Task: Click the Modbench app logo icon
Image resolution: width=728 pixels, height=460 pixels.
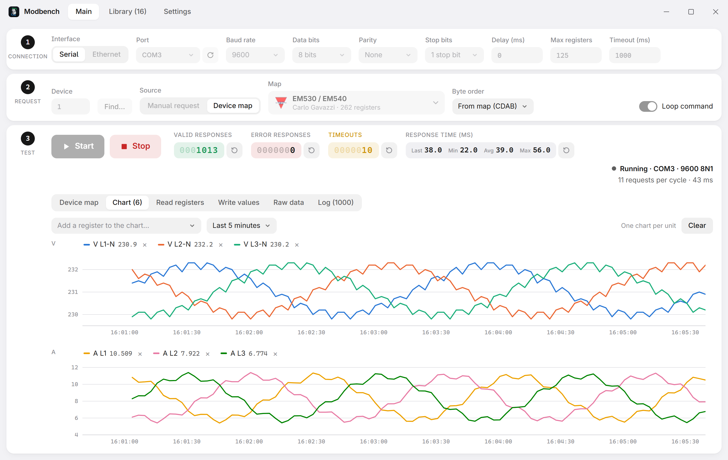Action: 14,11
